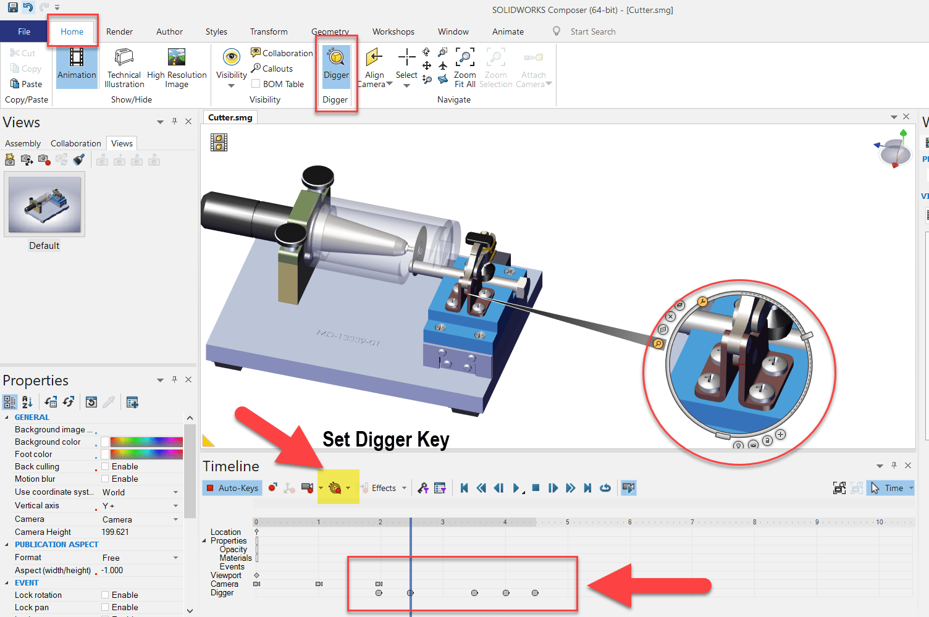Click Set Keys red dot icon in timeline
The image size is (929, 617).
pyautogui.click(x=272, y=488)
